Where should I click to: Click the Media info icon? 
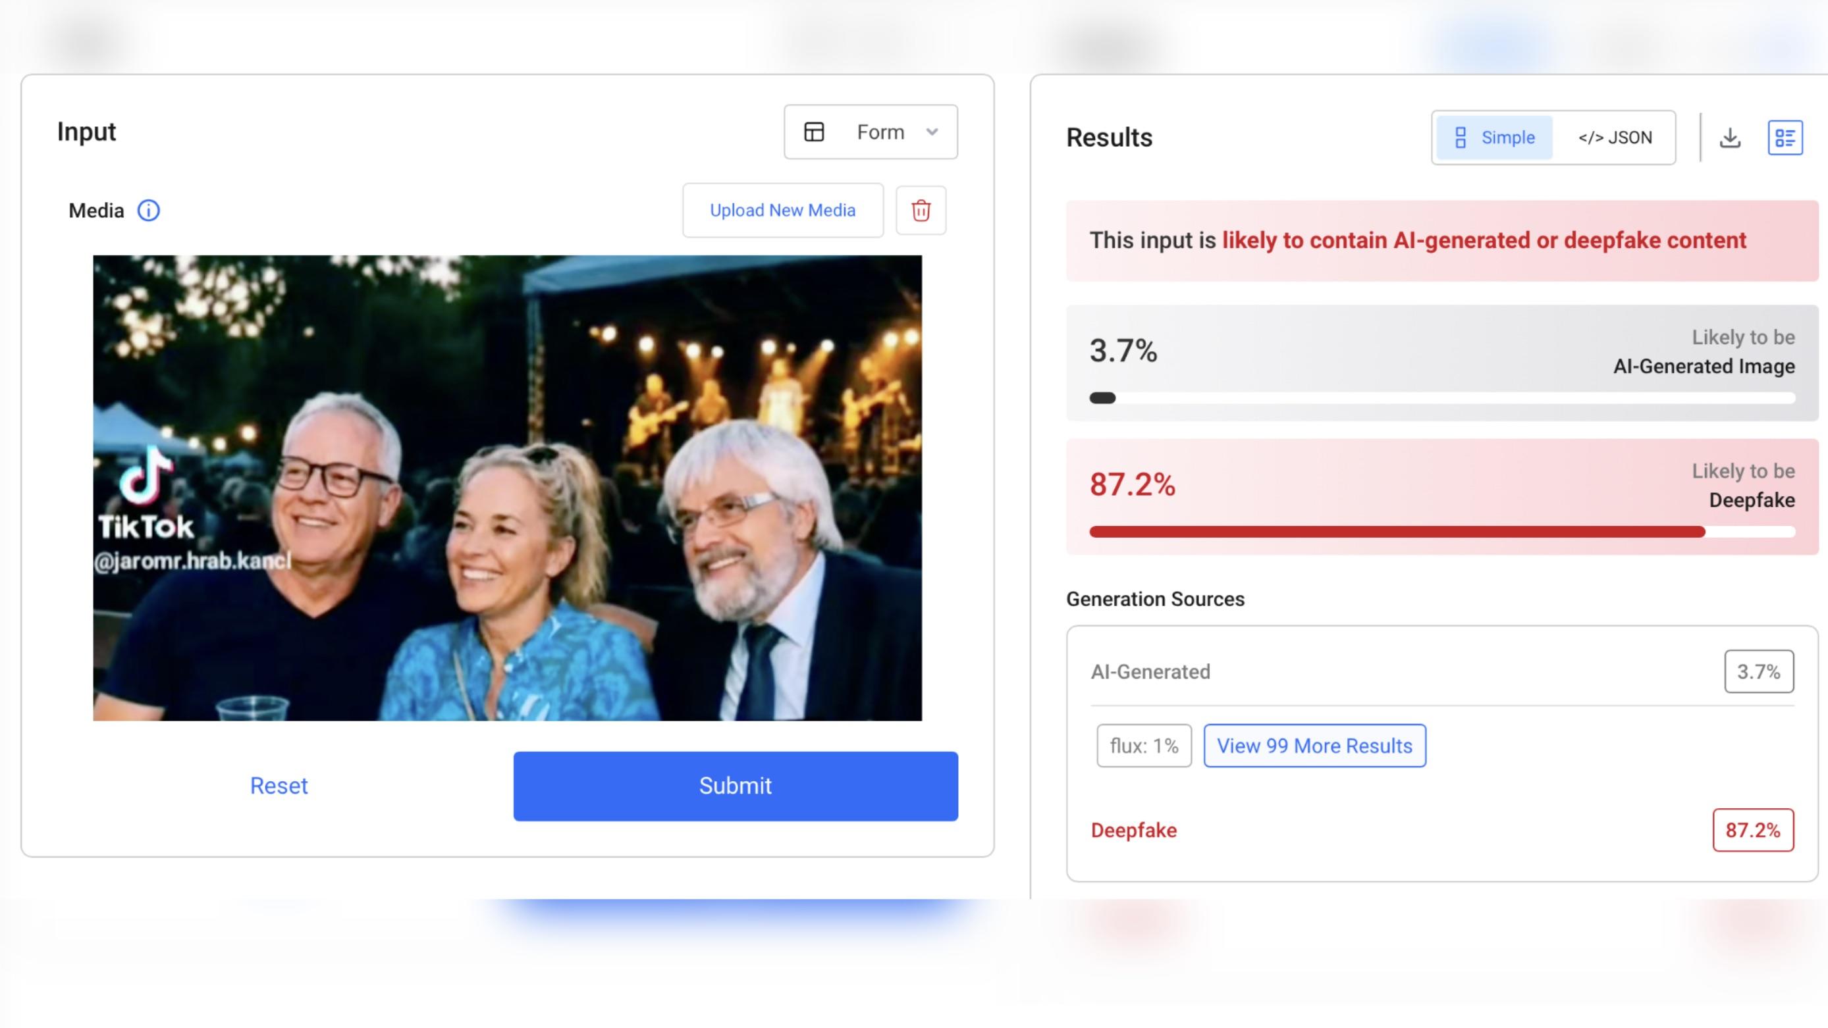tap(148, 211)
